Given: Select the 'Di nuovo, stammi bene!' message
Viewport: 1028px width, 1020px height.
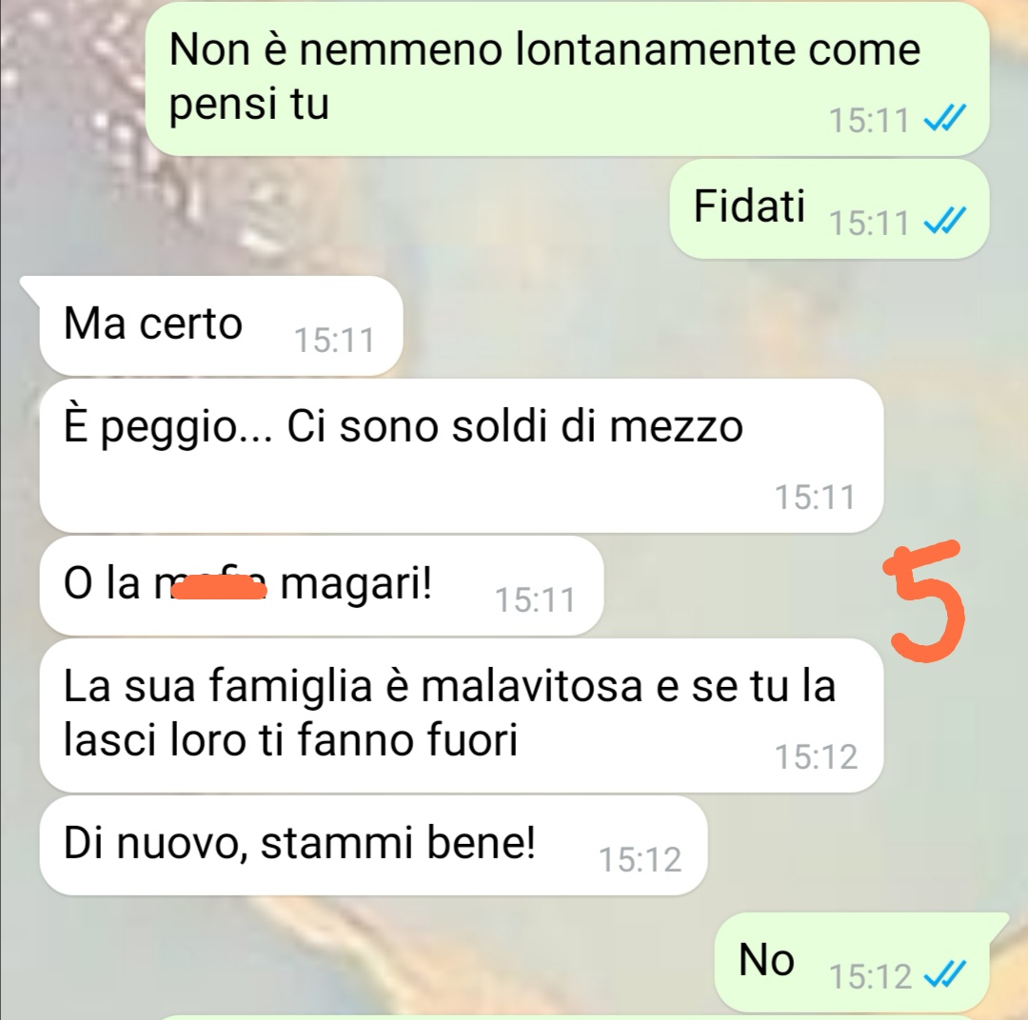Looking at the screenshot, I should point(374,845).
